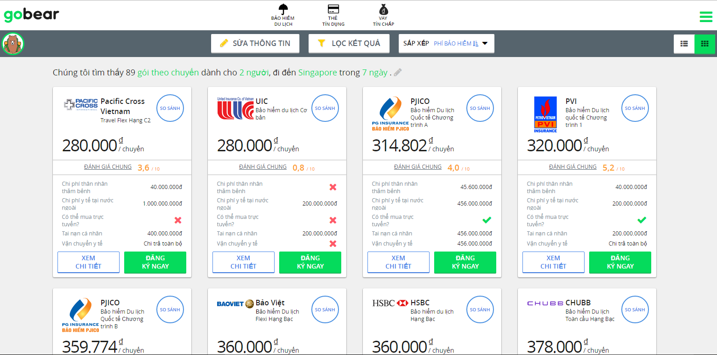Viewport: 717px width, 355px height.
Task: Switch to grid view layout
Action: 705,44
